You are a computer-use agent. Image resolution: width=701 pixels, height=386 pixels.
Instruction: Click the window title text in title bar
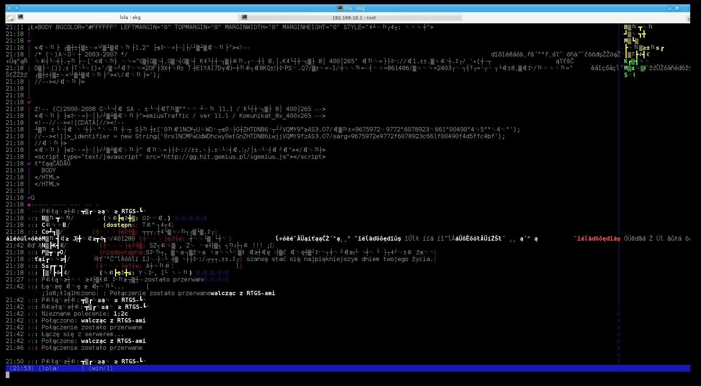pos(354,8)
